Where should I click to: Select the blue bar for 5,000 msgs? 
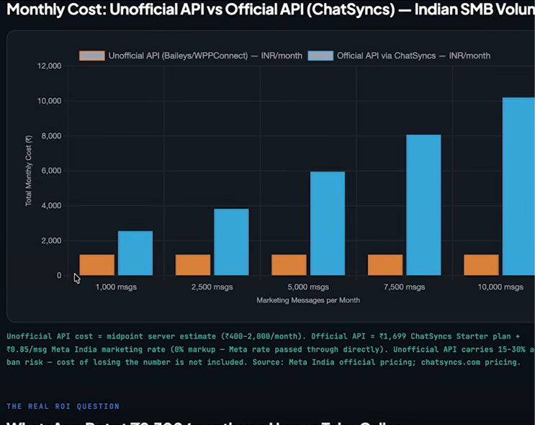[x=328, y=223]
